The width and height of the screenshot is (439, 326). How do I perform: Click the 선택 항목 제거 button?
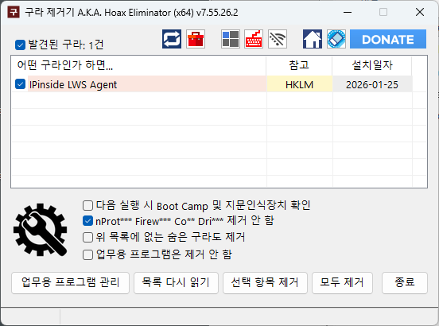pyautogui.click(x=265, y=282)
